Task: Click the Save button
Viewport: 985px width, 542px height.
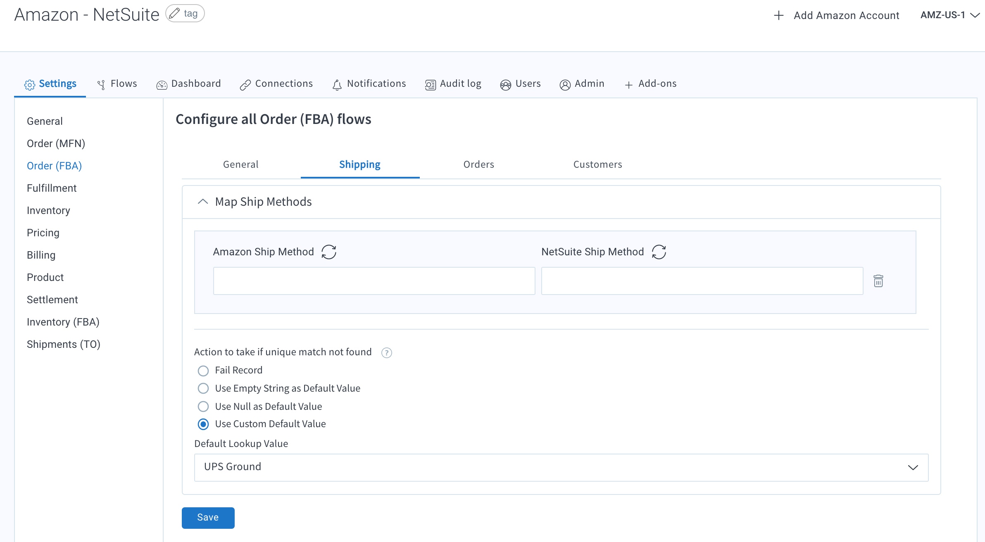Action: point(208,518)
